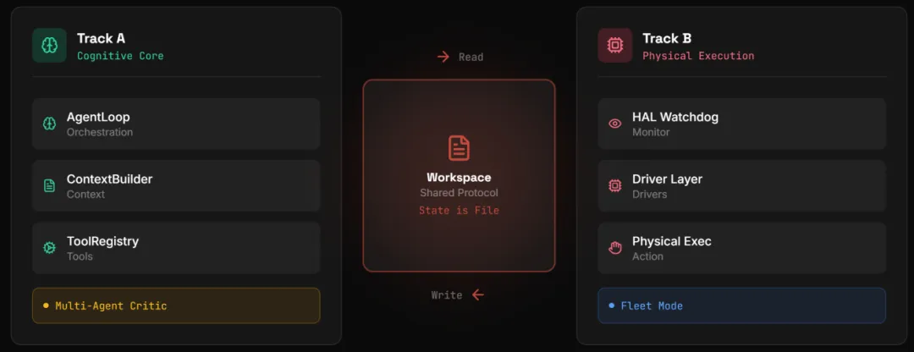Select the Fleet Mode badge
The height and width of the screenshot is (352, 914).
coord(741,305)
